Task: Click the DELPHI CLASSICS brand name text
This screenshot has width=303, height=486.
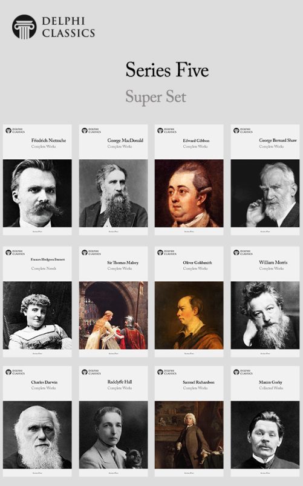Action: coord(68,27)
